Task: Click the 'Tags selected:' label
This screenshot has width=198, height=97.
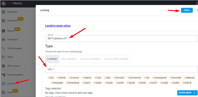Action: [53, 89]
